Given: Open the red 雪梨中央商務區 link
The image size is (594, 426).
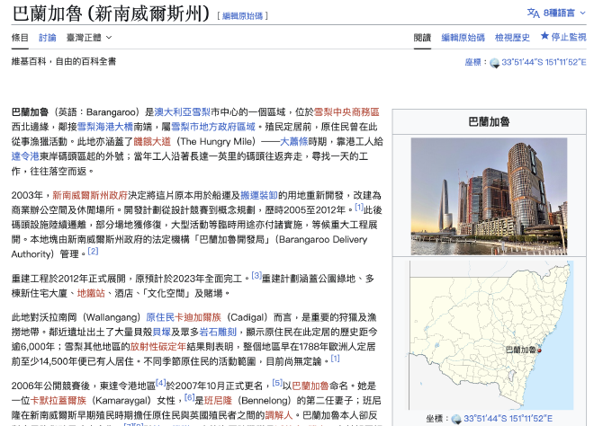Looking at the screenshot, I should coord(346,112).
